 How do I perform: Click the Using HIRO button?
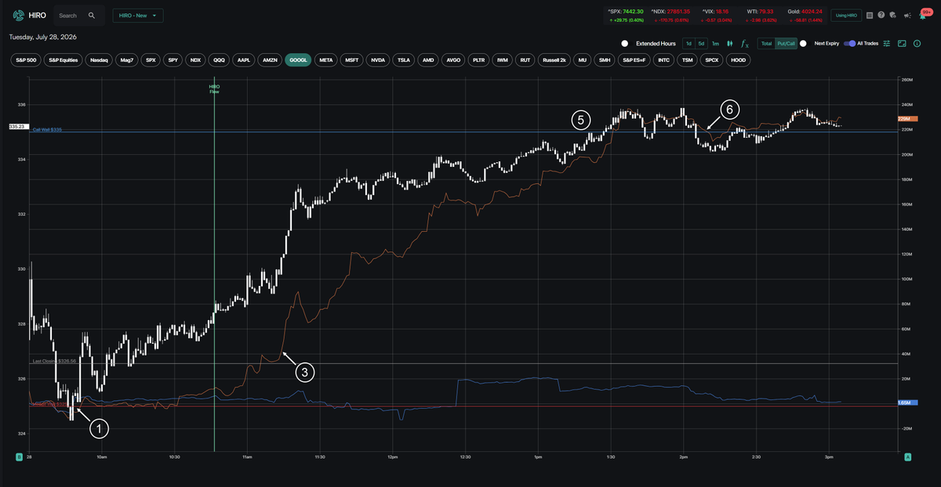(x=847, y=15)
